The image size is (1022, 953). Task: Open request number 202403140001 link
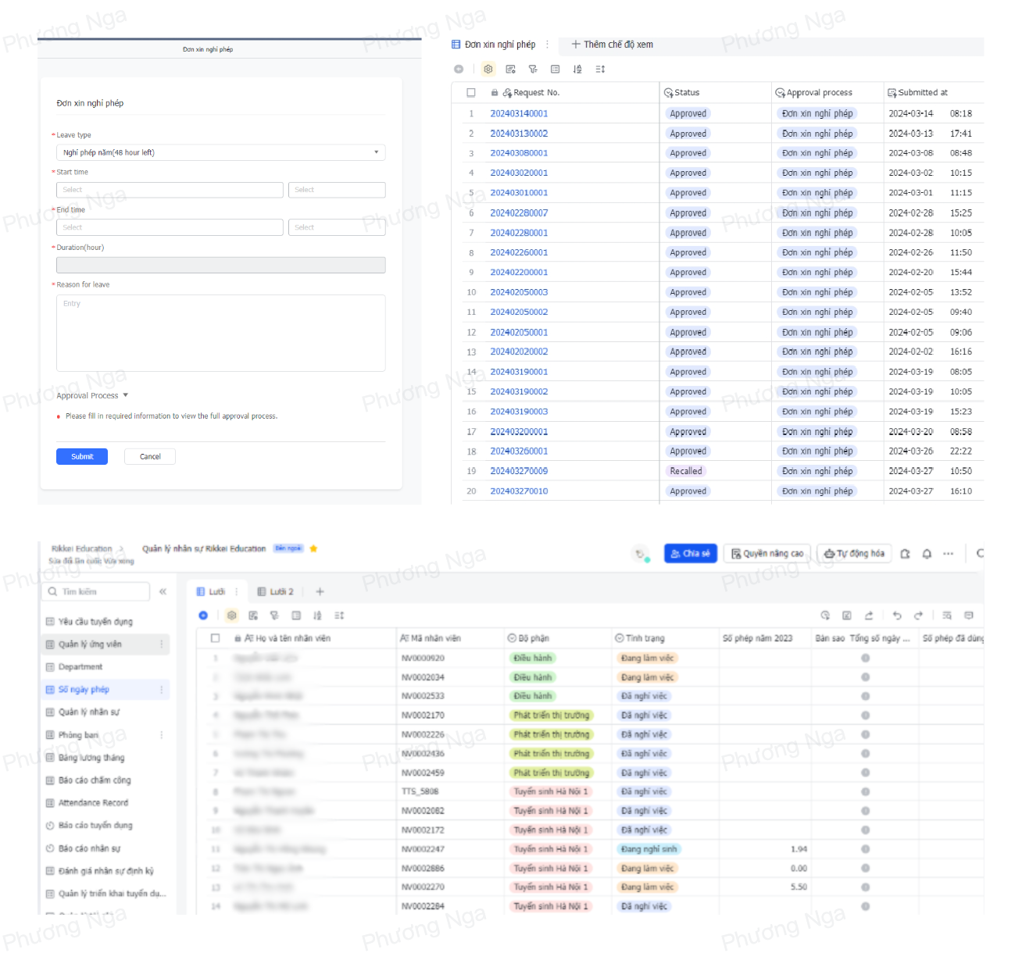pos(519,114)
